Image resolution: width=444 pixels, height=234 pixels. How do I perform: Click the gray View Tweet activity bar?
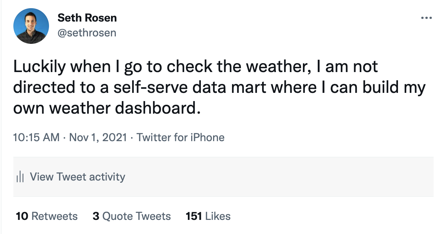[x=222, y=177]
